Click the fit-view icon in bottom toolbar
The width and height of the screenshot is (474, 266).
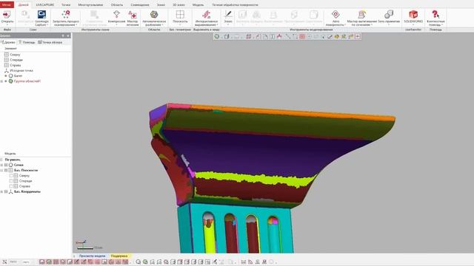5,262
